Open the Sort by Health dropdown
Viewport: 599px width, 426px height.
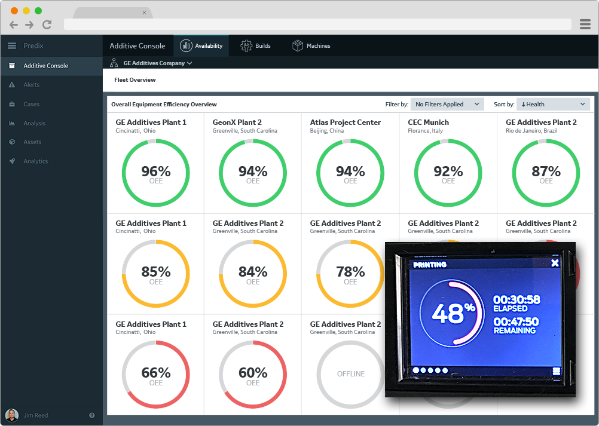coord(553,104)
